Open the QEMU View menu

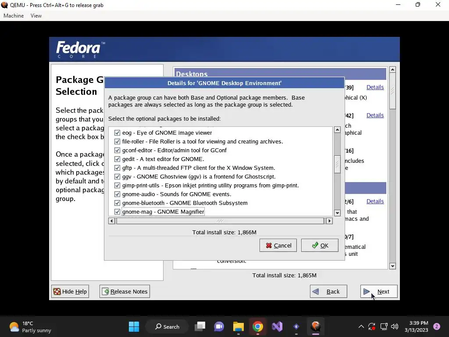(x=36, y=16)
